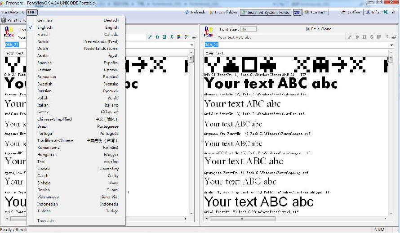The height and width of the screenshot is (233, 400).
Task: Click the Coffee donation icon
Action: click(351, 13)
